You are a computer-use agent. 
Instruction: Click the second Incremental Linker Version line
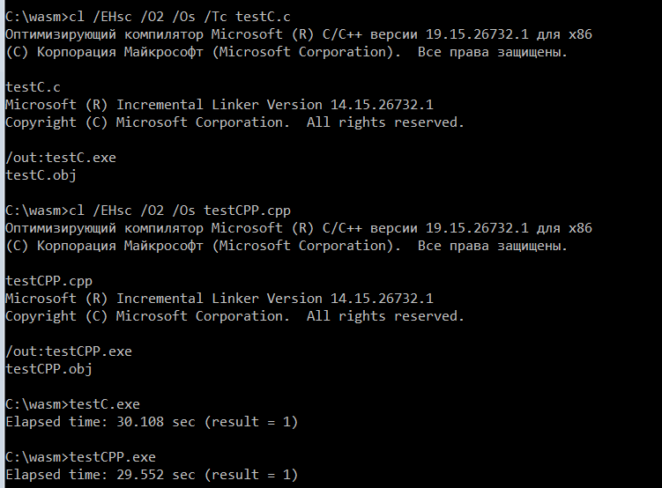(x=219, y=299)
